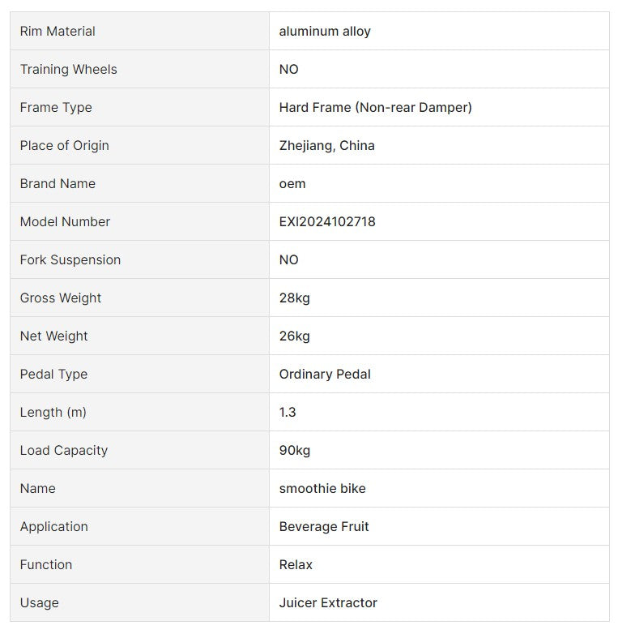Click the "90kg" load capacity value
This screenshot has width=618, height=634.
tap(295, 451)
